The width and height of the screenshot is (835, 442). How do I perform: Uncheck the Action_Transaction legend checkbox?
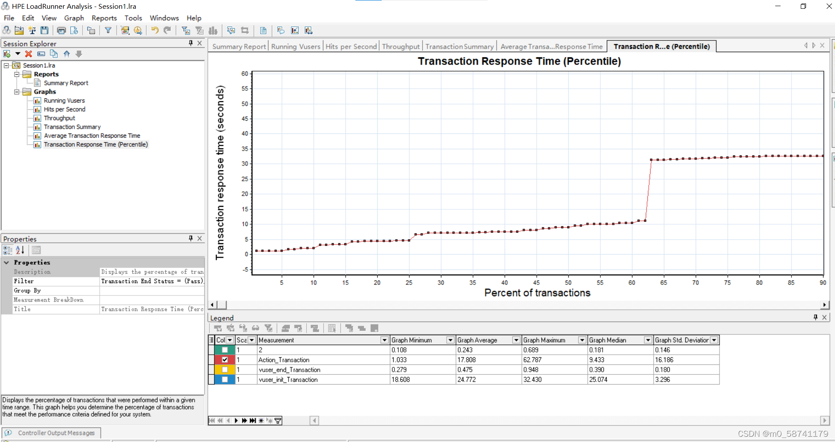[x=225, y=359]
